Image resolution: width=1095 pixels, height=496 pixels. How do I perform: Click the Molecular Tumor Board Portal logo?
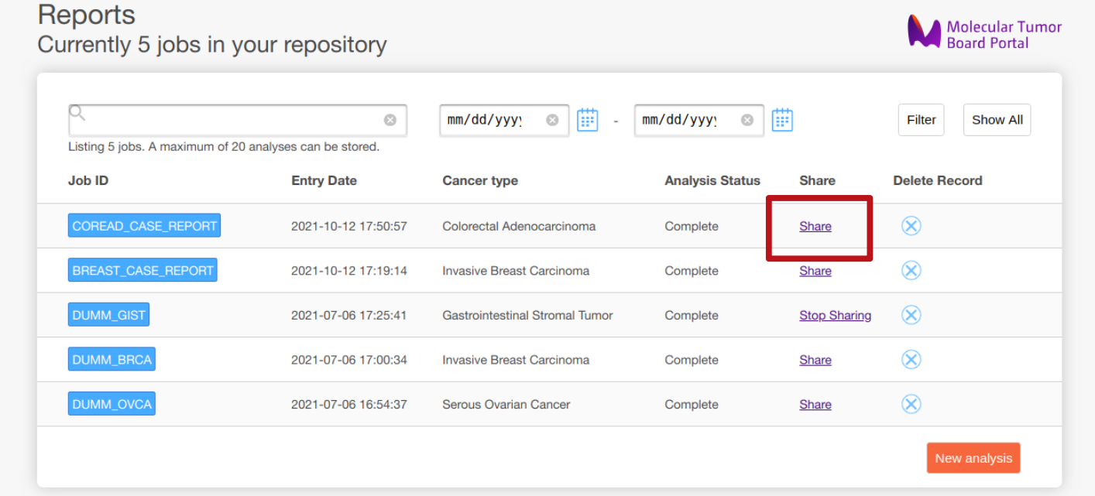[984, 34]
